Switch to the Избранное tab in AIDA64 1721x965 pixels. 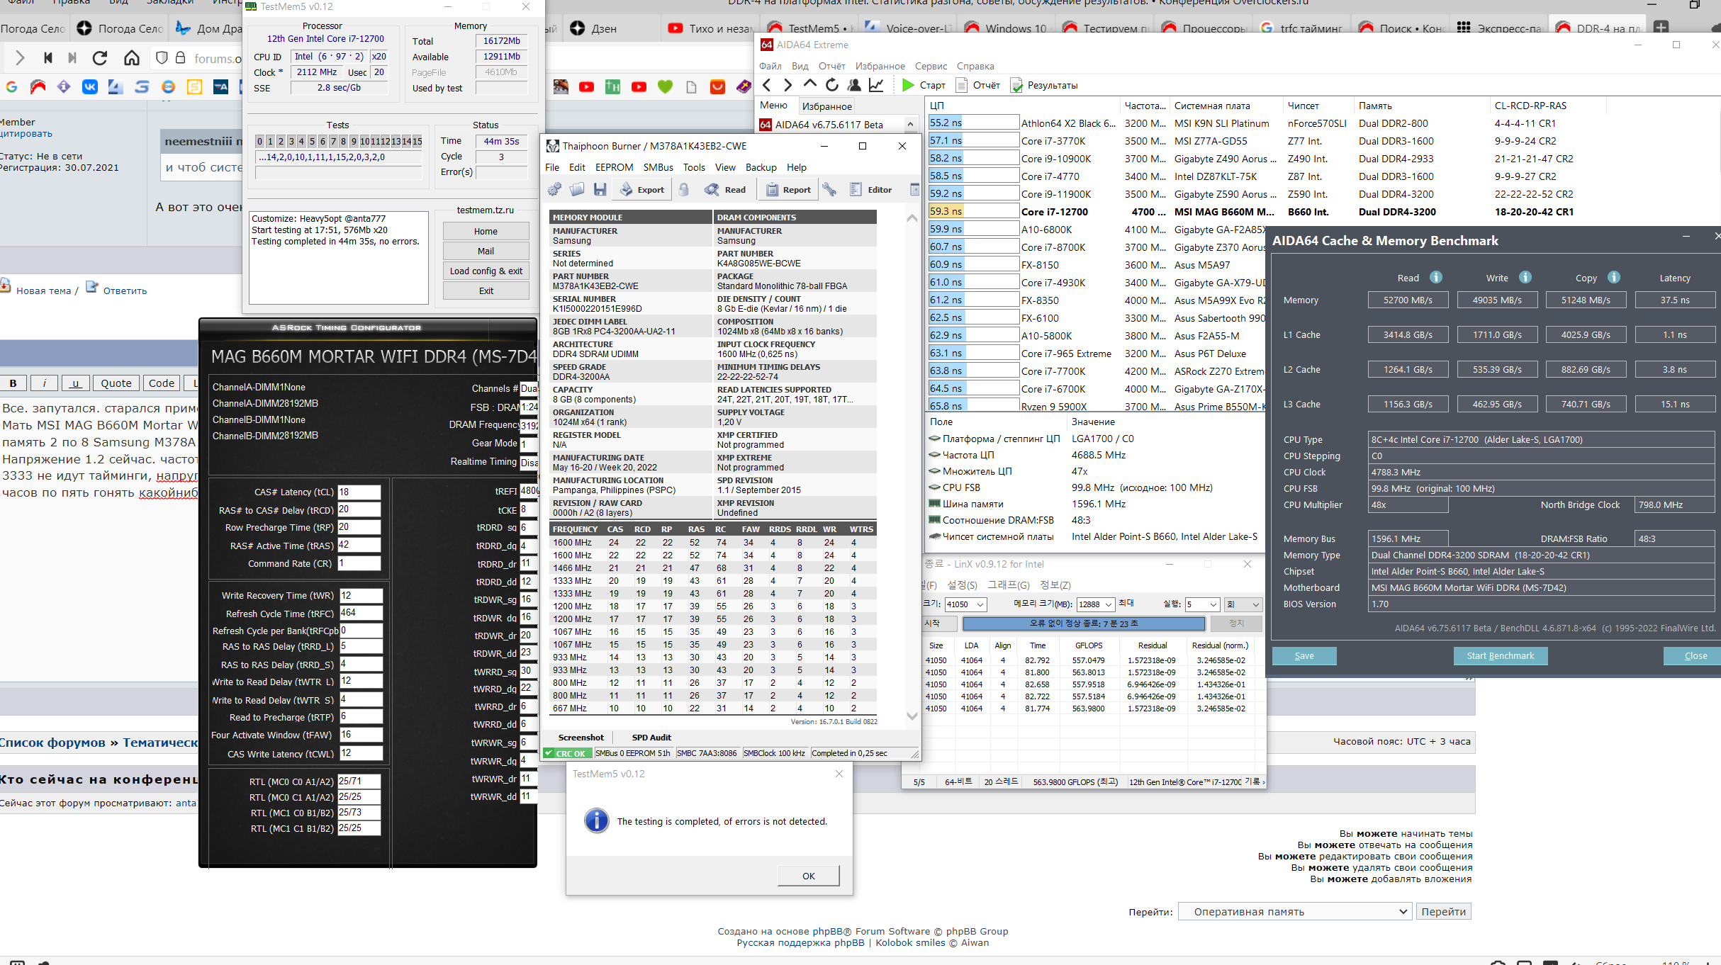[826, 106]
